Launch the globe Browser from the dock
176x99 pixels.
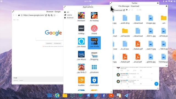(57, 95)
